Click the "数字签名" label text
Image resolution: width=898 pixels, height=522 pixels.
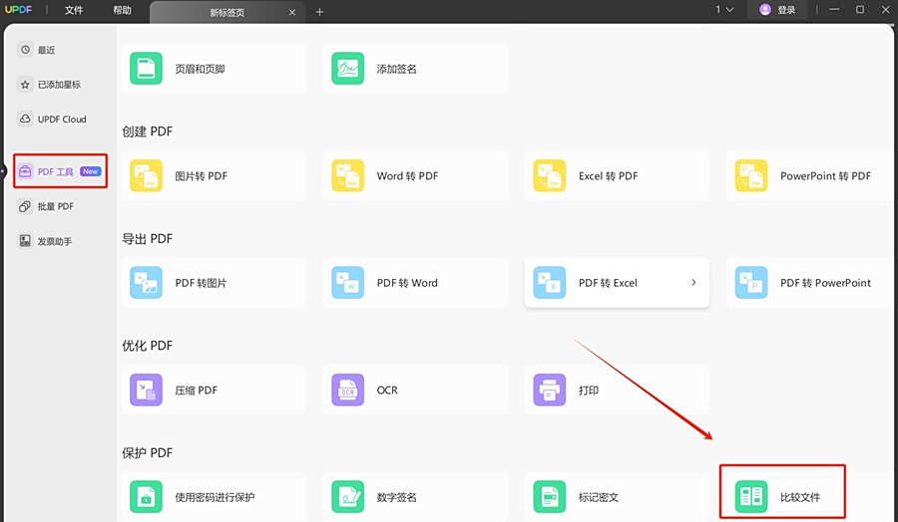coord(396,497)
